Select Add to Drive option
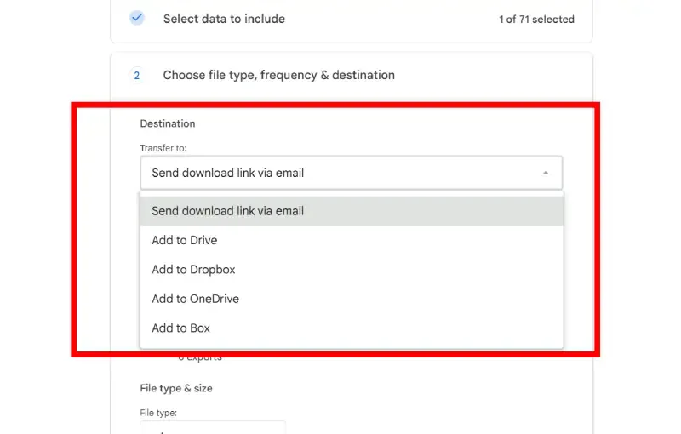Image resolution: width=681 pixels, height=434 pixels. (351, 240)
